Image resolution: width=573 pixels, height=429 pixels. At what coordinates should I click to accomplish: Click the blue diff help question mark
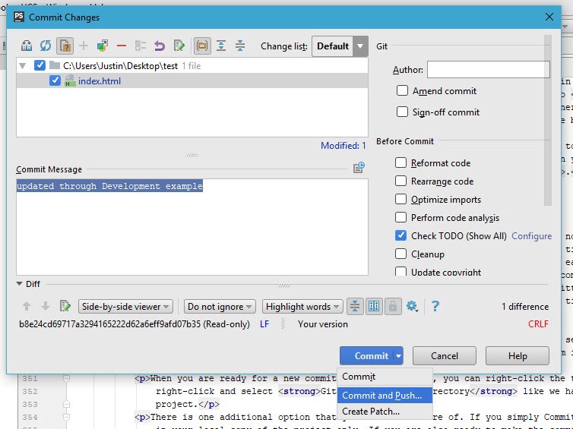[435, 307]
